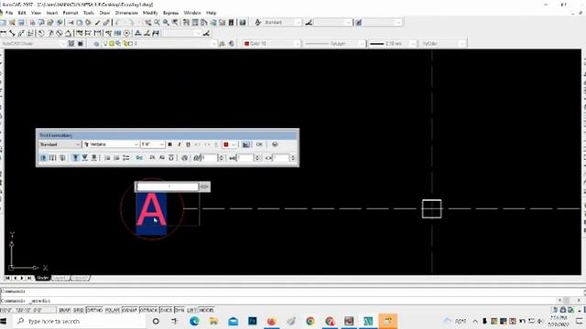Click the Linear Dimension icon
Viewport: 586px width, 329px height.
pyautogui.click(x=4, y=33)
